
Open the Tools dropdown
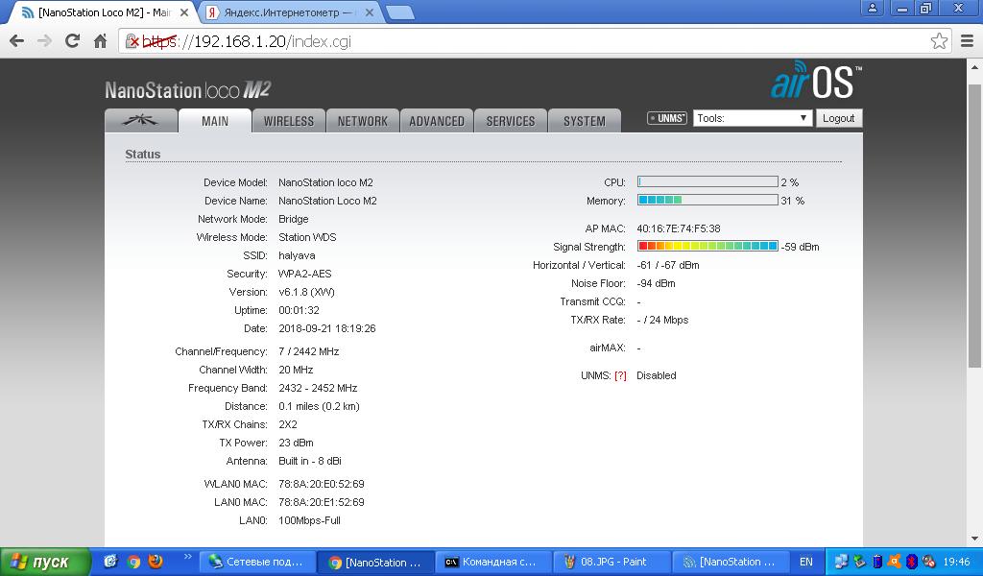pyautogui.click(x=753, y=118)
